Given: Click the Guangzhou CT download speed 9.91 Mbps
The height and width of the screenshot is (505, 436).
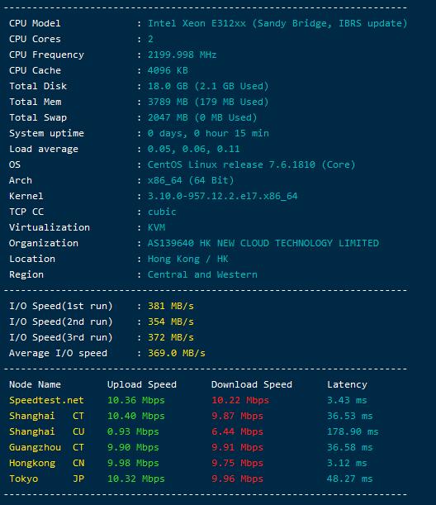Looking at the screenshot, I should 237,448.
